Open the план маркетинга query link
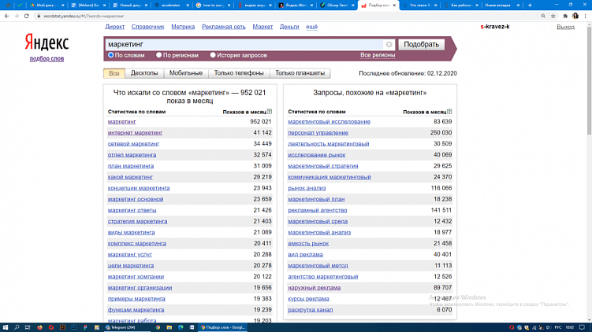This screenshot has width=592, height=332. pyautogui.click(x=131, y=166)
